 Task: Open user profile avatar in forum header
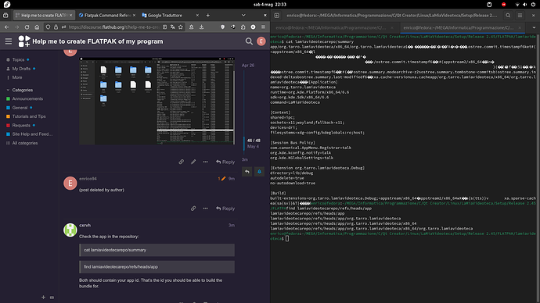tap(261, 41)
